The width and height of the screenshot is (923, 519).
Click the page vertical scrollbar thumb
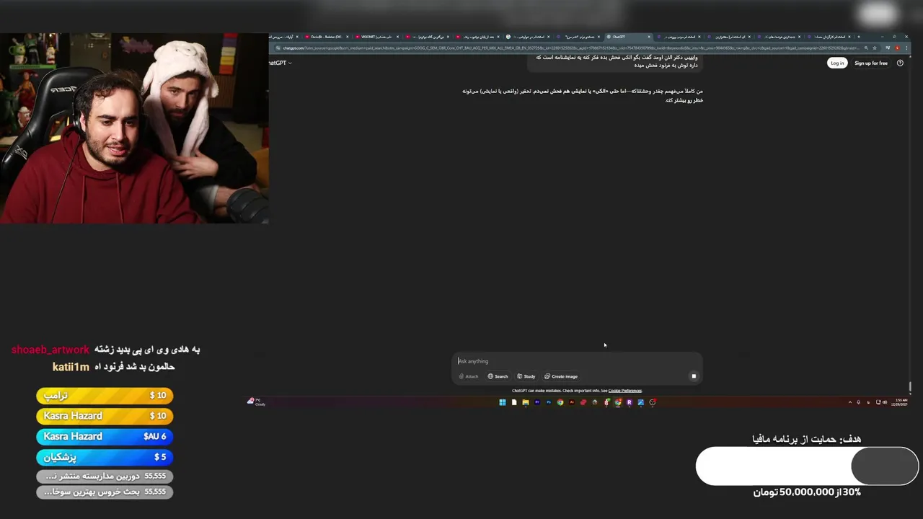click(910, 387)
